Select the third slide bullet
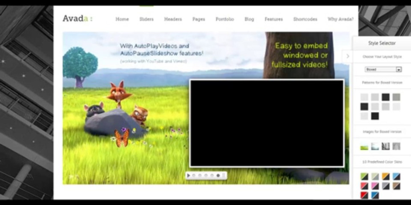The height and width of the screenshot is (205, 411). 206,175
